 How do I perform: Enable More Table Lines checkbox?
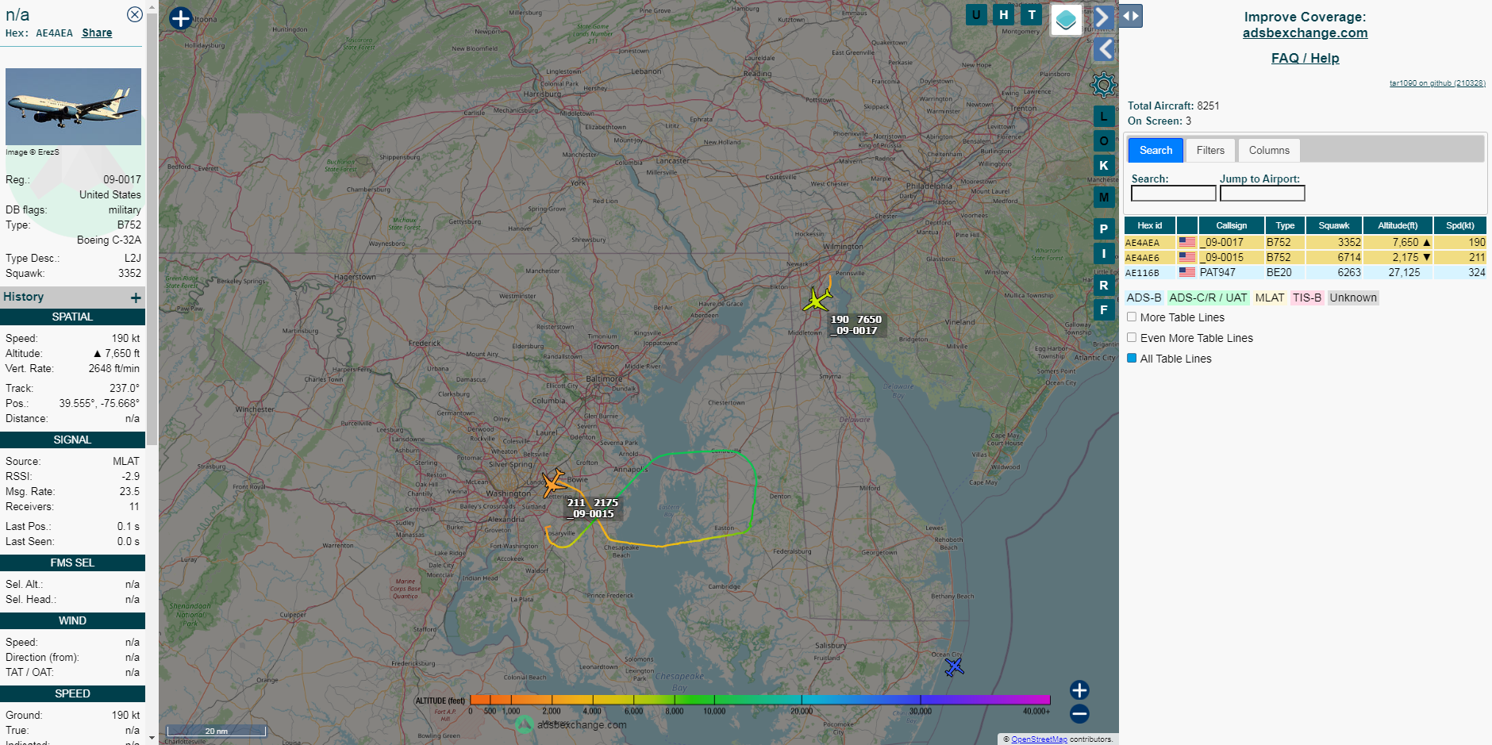pyautogui.click(x=1132, y=317)
